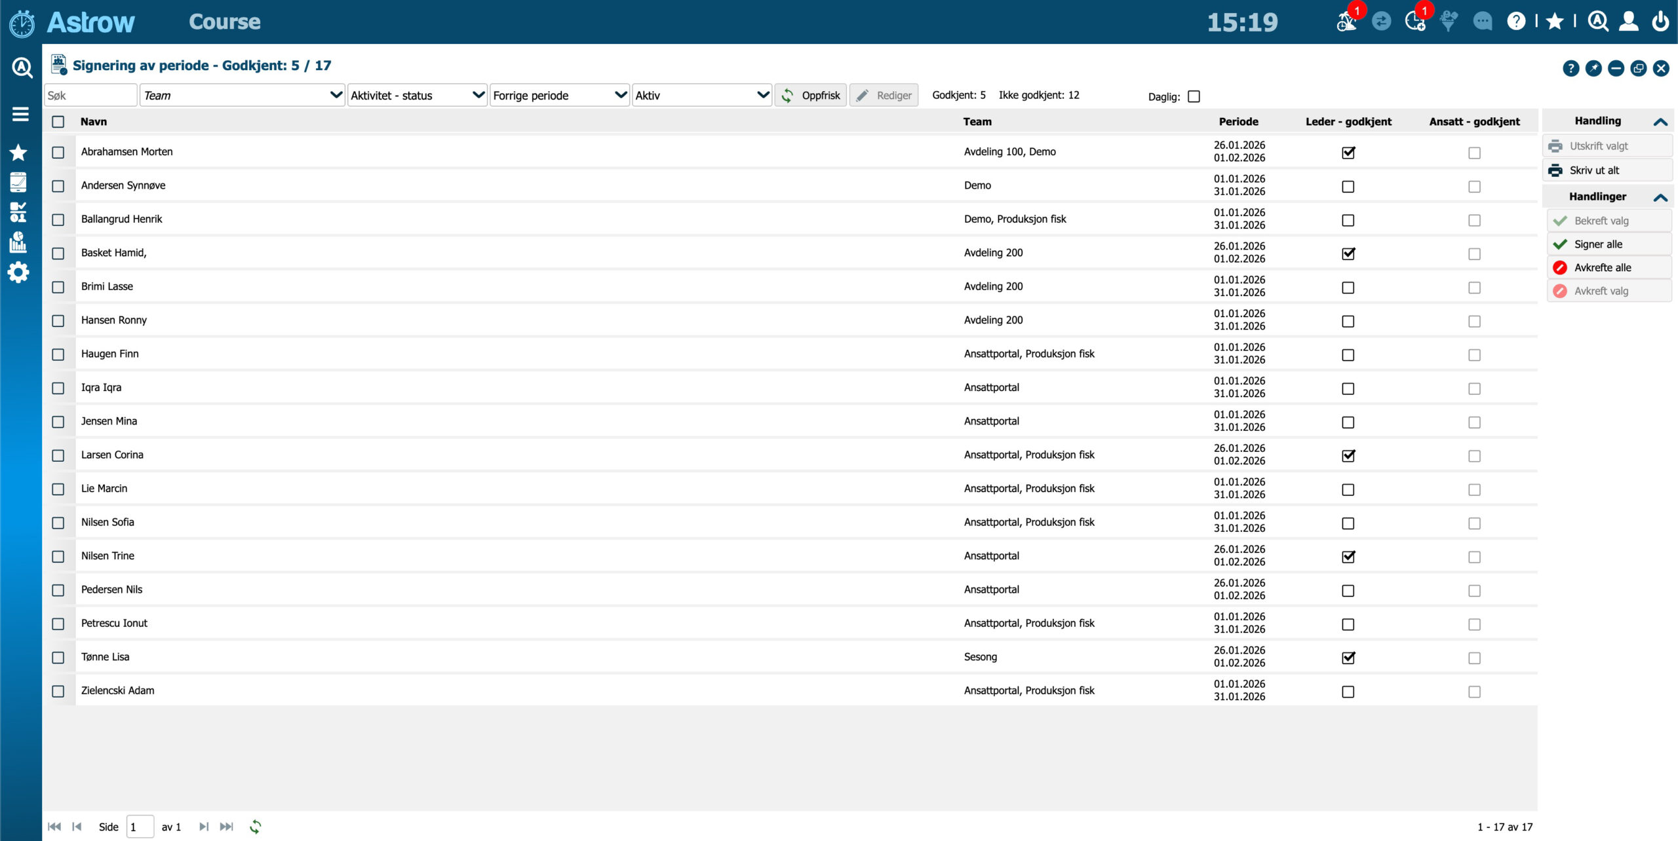The height and width of the screenshot is (841, 1678).
Task: Open the Forrige periode dropdown
Action: [x=559, y=96]
